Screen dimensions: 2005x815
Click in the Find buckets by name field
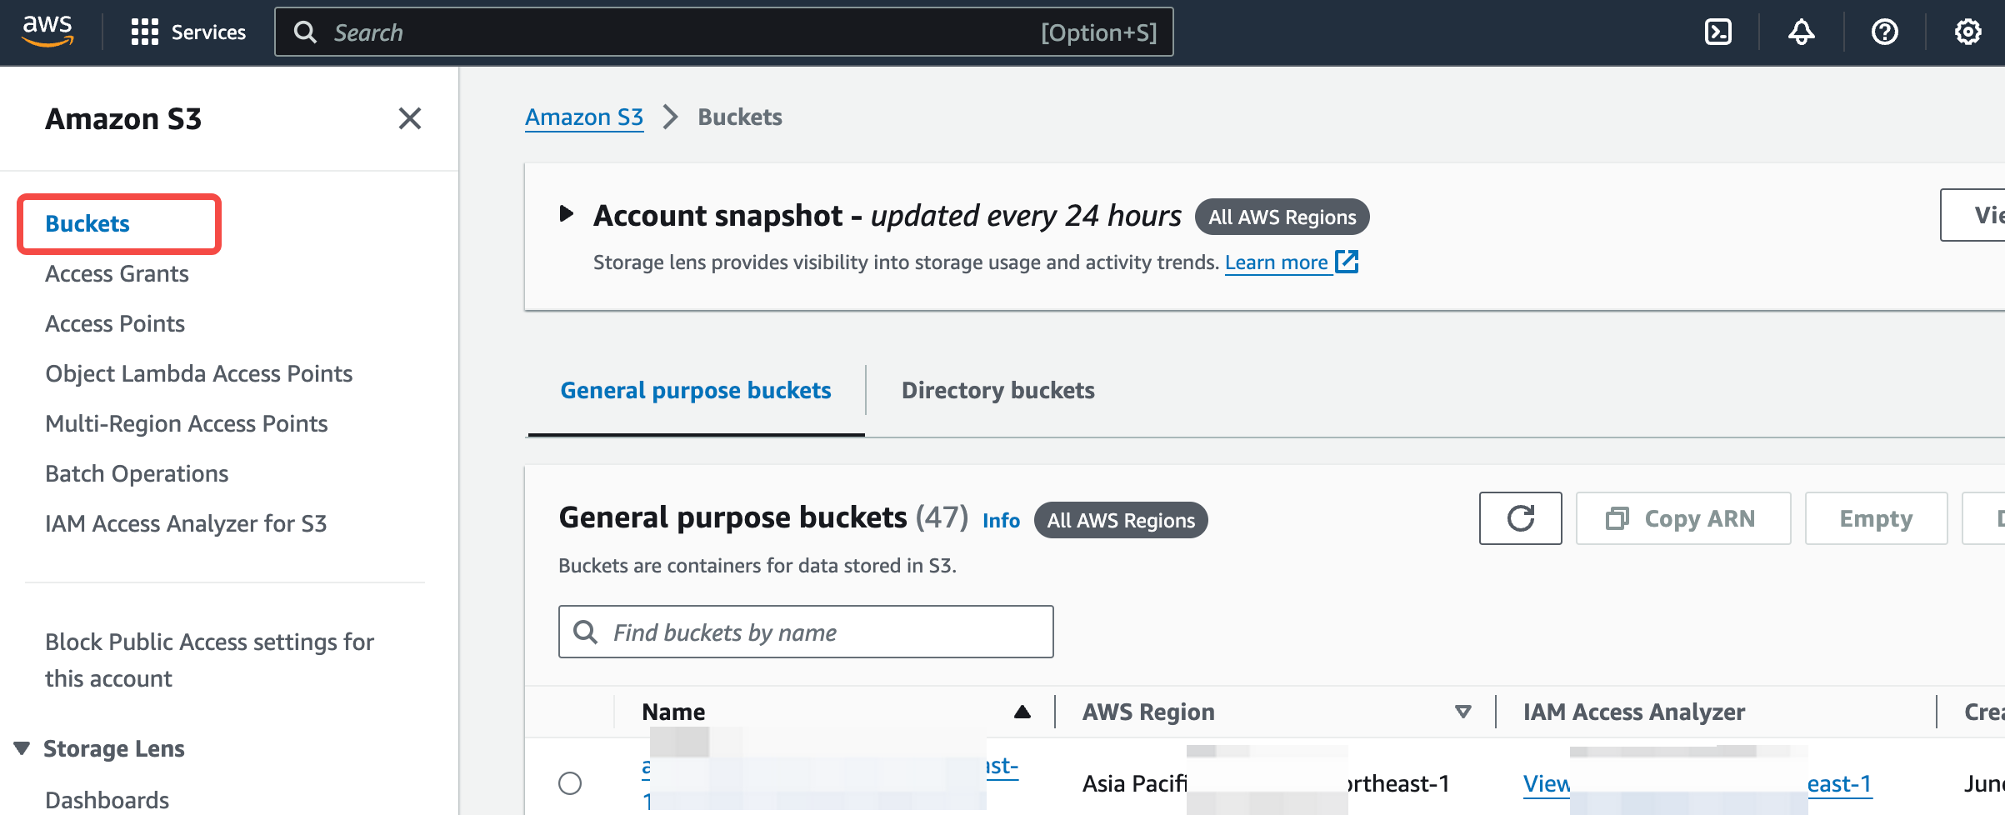point(806,632)
